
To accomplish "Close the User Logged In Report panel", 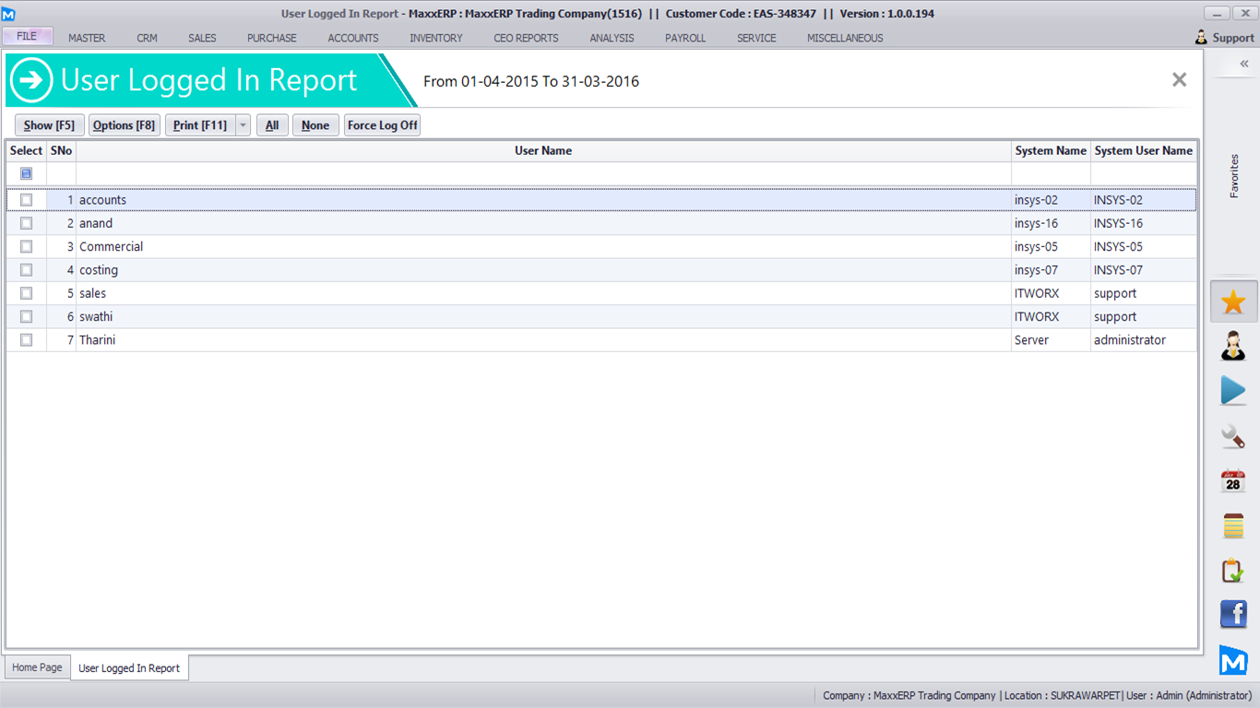I will coord(1179,80).
